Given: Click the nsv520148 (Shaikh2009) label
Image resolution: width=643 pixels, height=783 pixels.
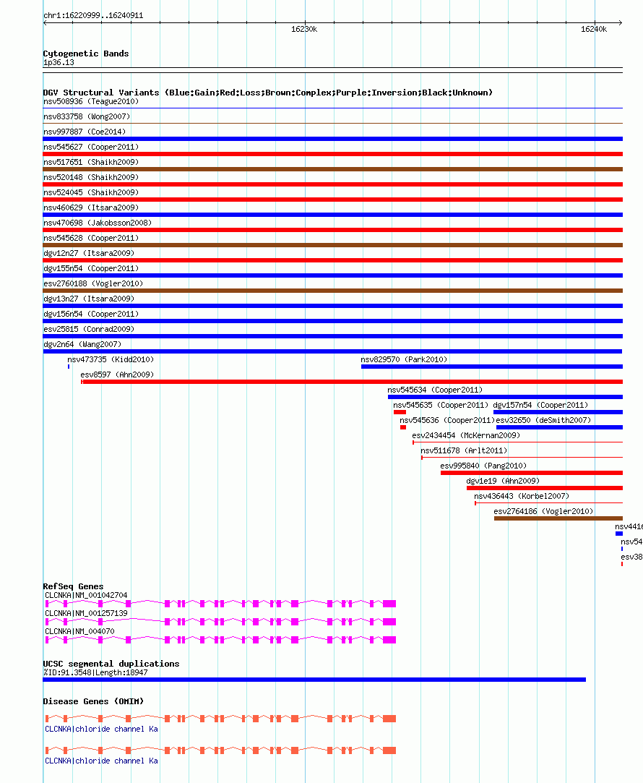Looking at the screenshot, I should click(x=91, y=177).
